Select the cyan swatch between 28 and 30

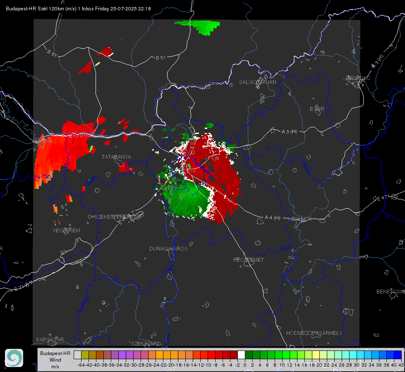[x=353, y=355]
